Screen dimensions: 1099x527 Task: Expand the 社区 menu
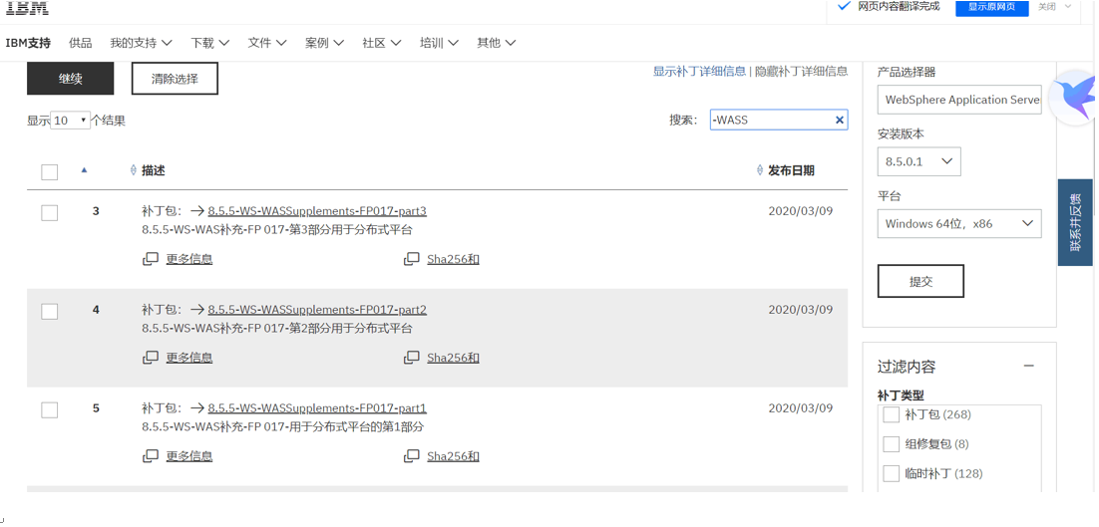(381, 43)
